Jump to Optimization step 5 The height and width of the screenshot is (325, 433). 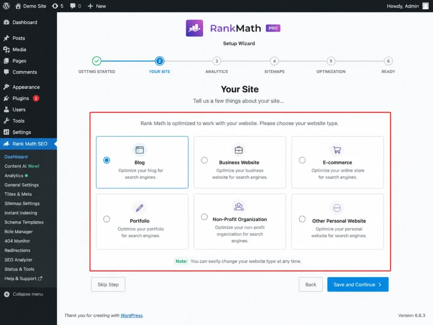tap(331, 61)
